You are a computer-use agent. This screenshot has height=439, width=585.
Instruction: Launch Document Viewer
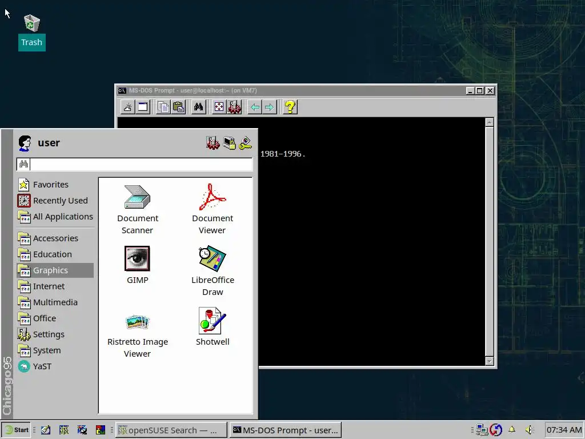pos(213,209)
